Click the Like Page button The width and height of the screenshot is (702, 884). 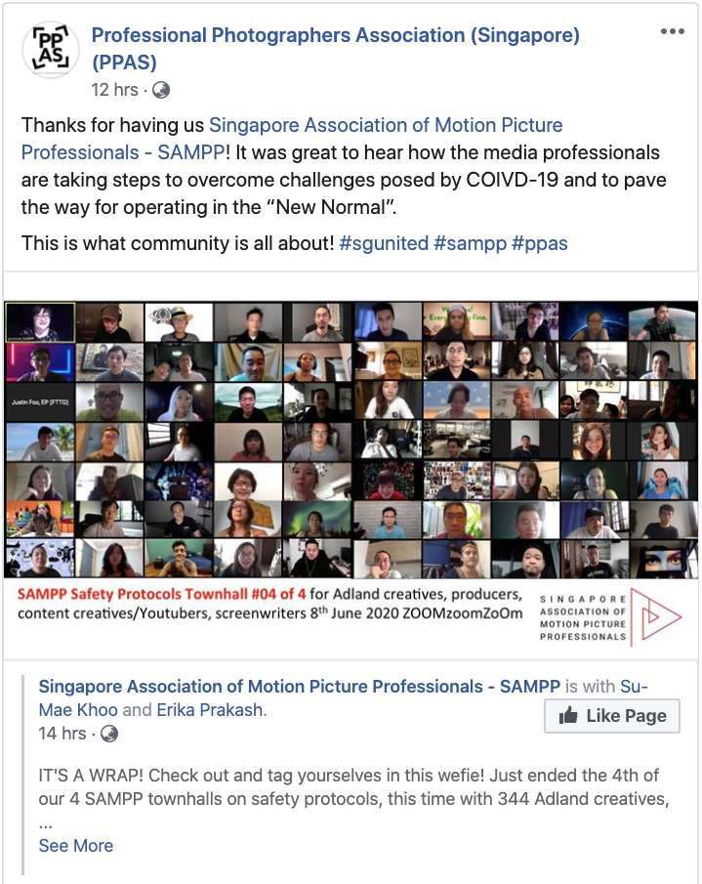(612, 716)
